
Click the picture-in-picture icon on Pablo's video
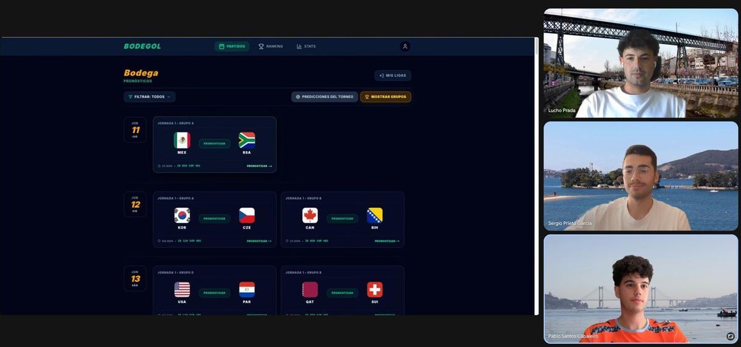click(731, 337)
